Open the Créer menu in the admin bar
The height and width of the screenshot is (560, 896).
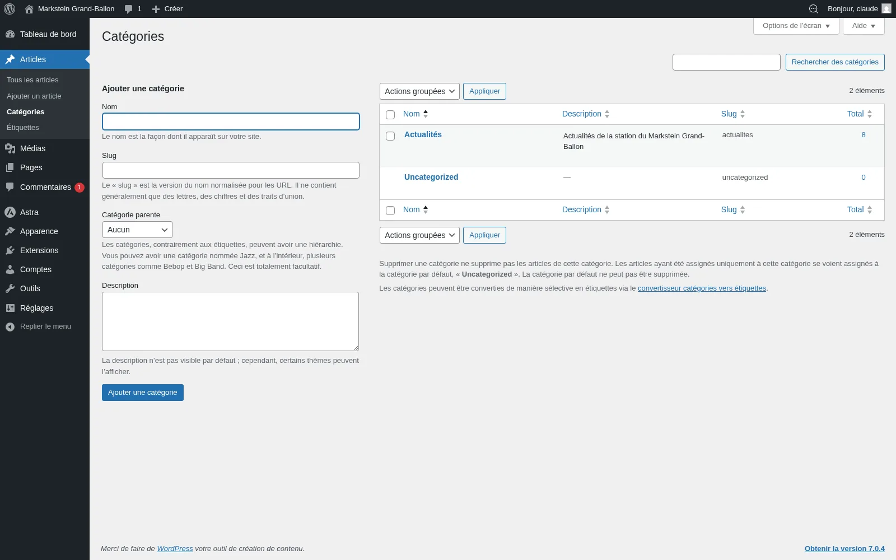pyautogui.click(x=167, y=9)
